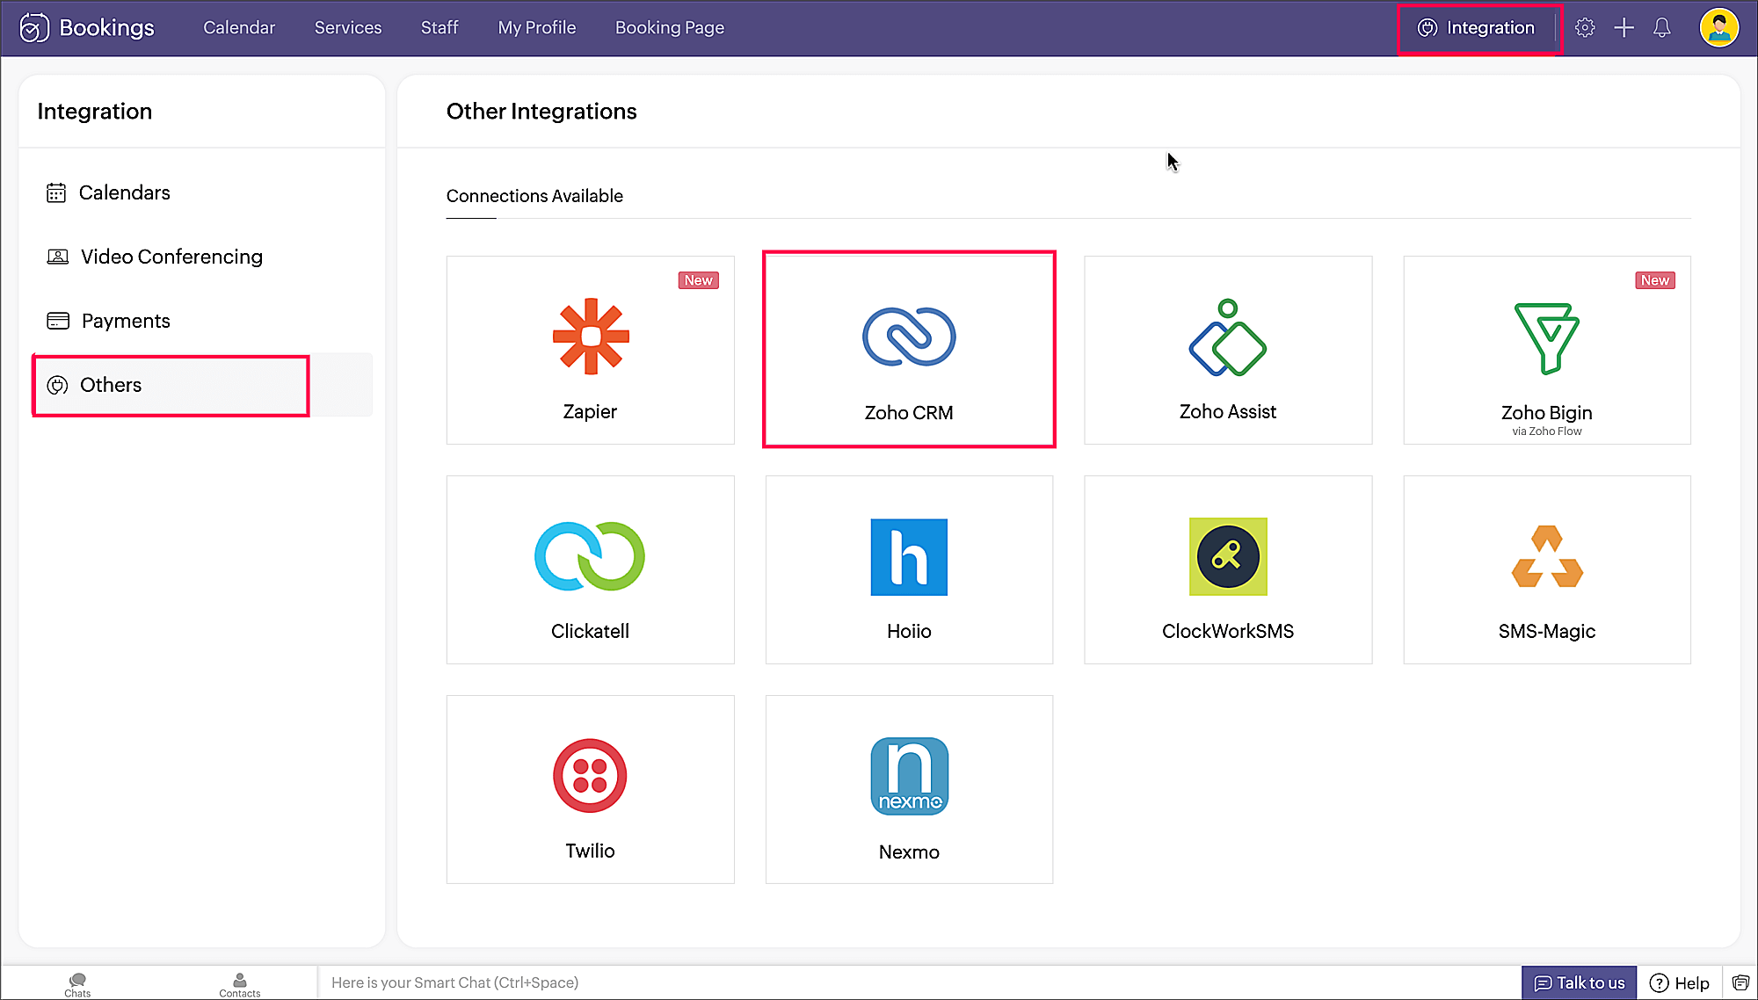The image size is (1758, 1000).
Task: Go to the Staff section
Action: pos(439,27)
